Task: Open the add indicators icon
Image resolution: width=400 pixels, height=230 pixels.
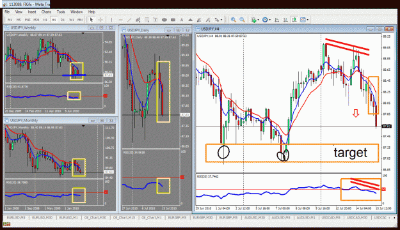Action: (x=253, y=20)
